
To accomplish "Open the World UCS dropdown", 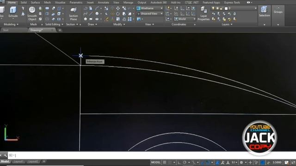I will pyautogui.click(x=185, y=19).
